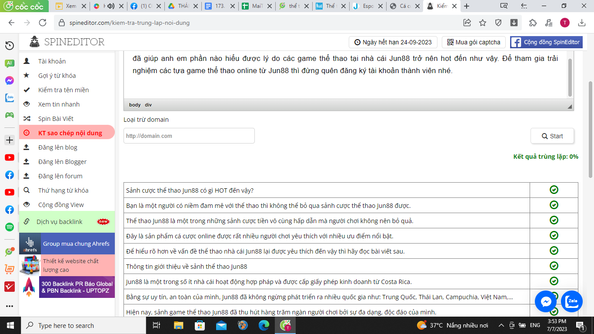Open Microsoft Edge from the taskbar
The height and width of the screenshot is (334, 594).
[x=264, y=325]
